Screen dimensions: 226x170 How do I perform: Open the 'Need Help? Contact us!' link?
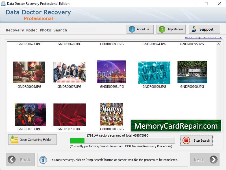pyautogui.click(x=204, y=37)
